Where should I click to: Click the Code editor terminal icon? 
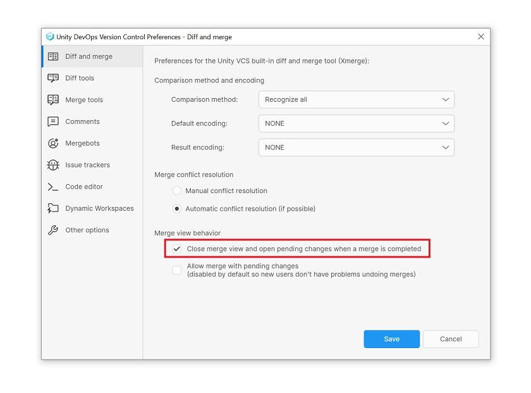pyautogui.click(x=53, y=187)
